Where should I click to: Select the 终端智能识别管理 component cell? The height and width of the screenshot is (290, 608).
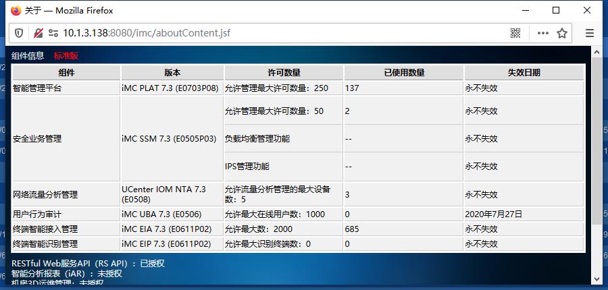(x=66, y=244)
